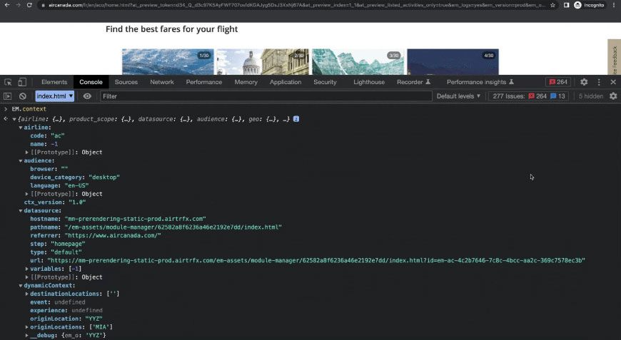Select the fourth destination thumbnail 4/30
This screenshot has width=621, height=340.
(x=453, y=62)
